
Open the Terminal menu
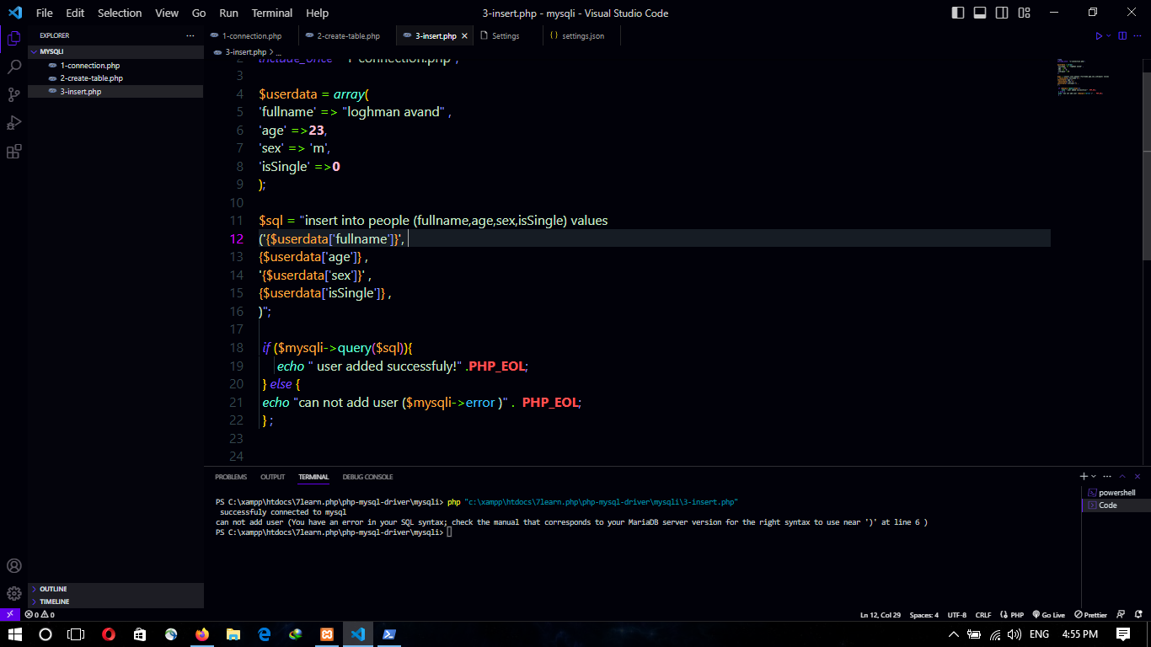click(272, 13)
